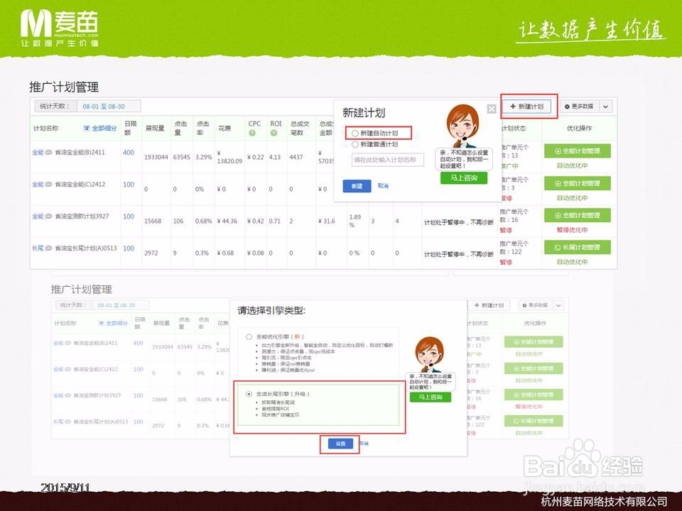Collapse the expander in the lower 更多数据 control
The image size is (682, 511).
pyautogui.click(x=560, y=304)
